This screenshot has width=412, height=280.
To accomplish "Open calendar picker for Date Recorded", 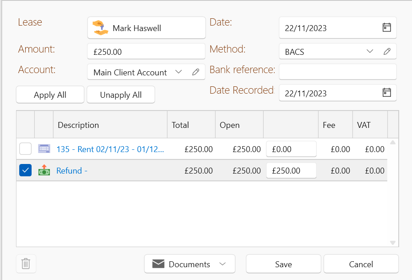I will [x=387, y=93].
